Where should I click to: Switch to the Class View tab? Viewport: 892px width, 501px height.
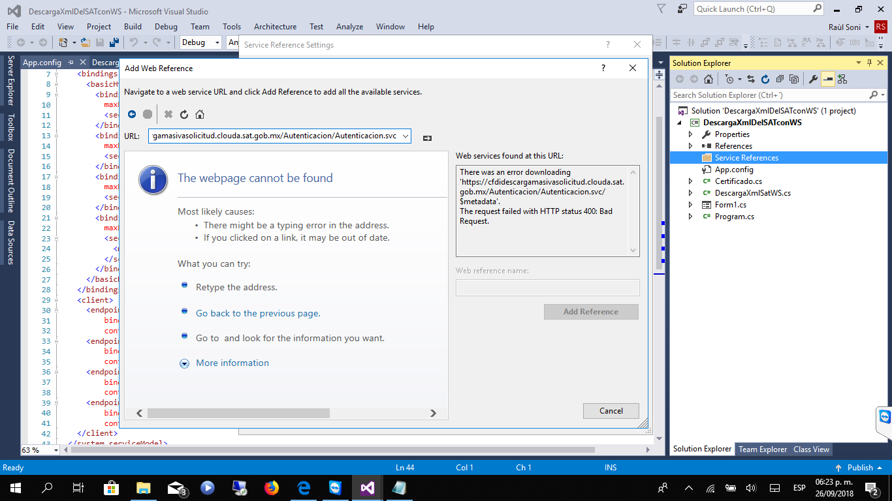pyautogui.click(x=811, y=449)
